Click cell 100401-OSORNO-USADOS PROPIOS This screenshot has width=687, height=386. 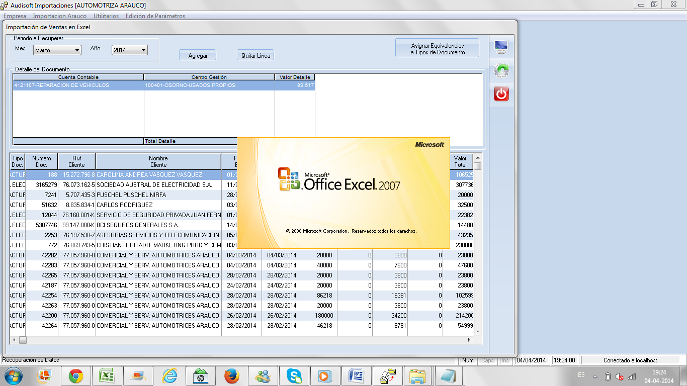(209, 85)
